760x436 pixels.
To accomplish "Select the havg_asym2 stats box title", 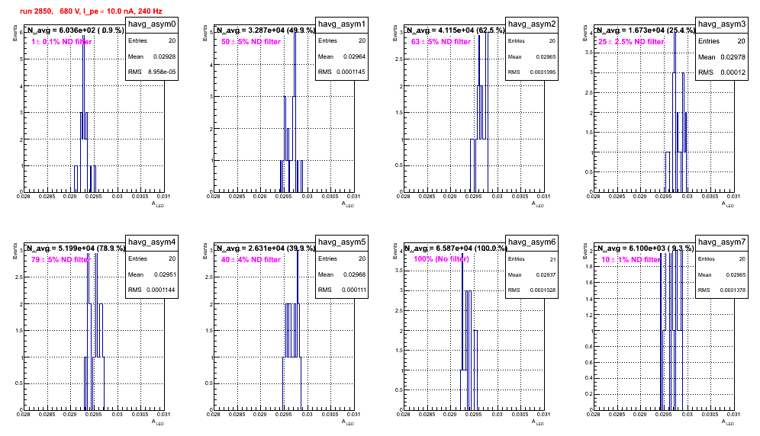I will click(532, 24).
